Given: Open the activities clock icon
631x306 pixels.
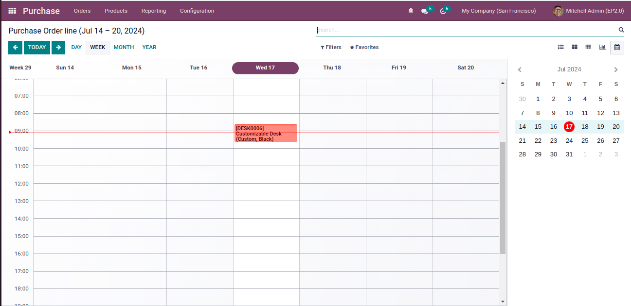Looking at the screenshot, I should click(443, 11).
